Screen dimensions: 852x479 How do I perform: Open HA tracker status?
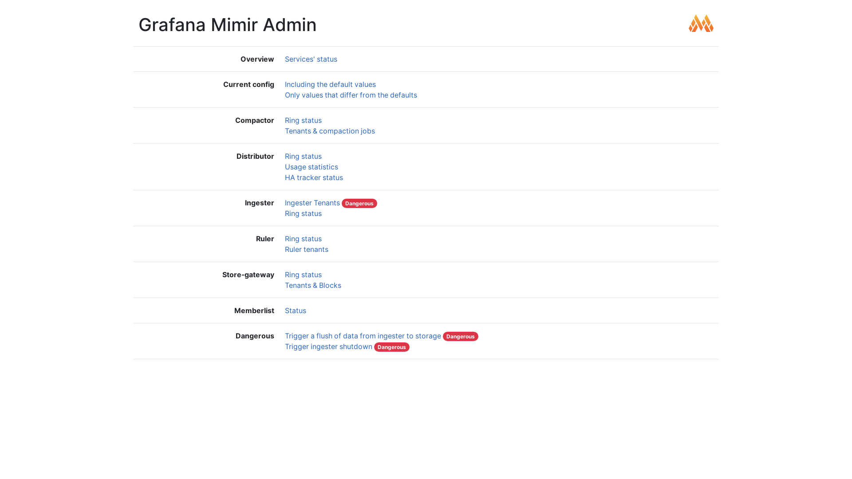[x=314, y=177]
